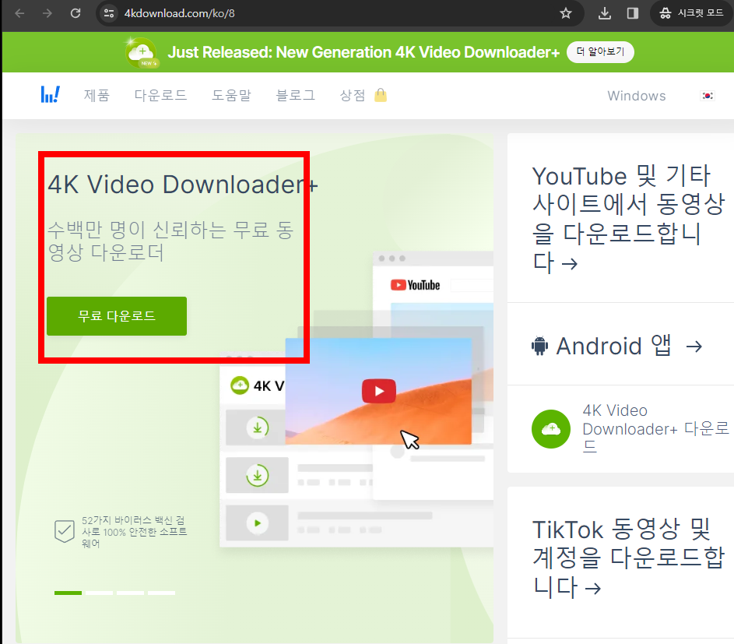Click the first download arrow icon in list
This screenshot has height=644, width=734.
tap(258, 428)
